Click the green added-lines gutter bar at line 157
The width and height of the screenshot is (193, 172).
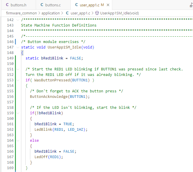15,102
